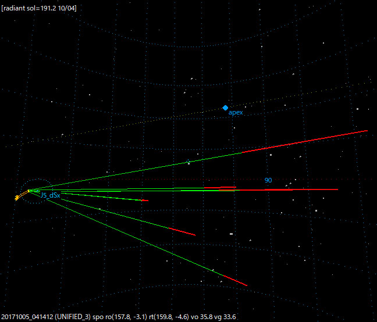Click the J5_dSx radiant label

point(50,195)
